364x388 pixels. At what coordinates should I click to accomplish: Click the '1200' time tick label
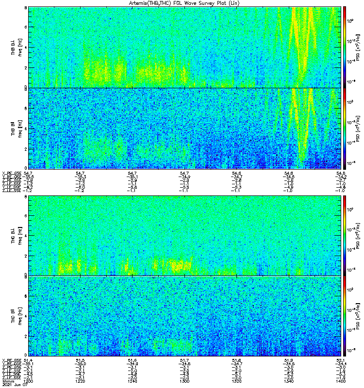coord(28,381)
